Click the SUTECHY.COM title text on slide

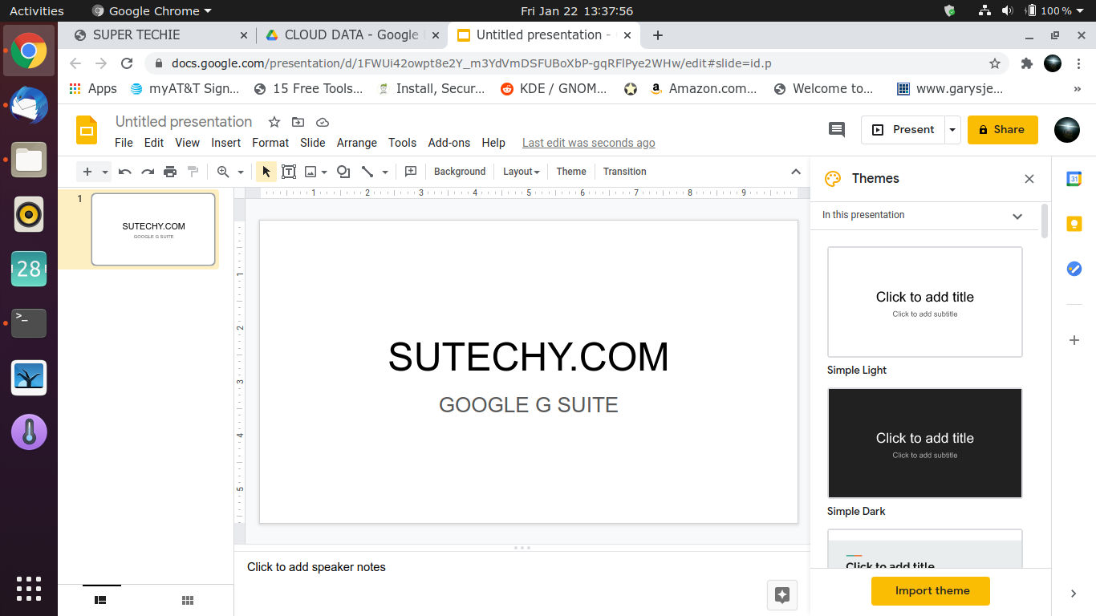528,357
